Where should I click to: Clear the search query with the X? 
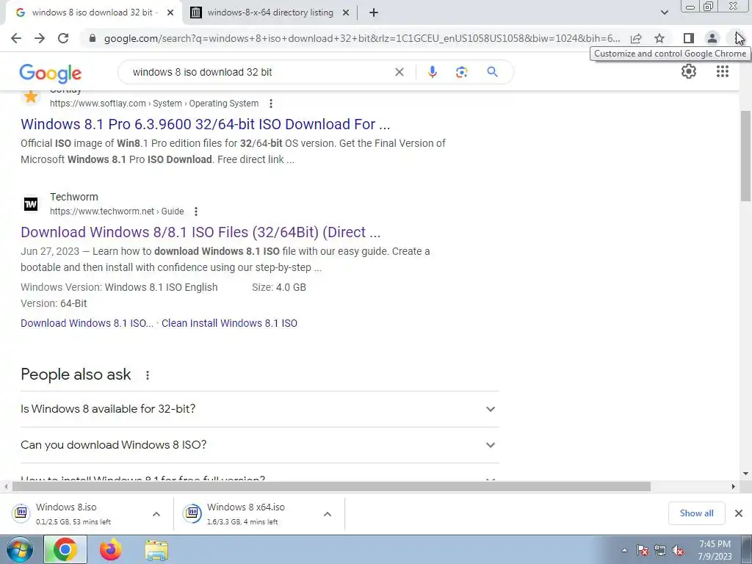tap(399, 72)
